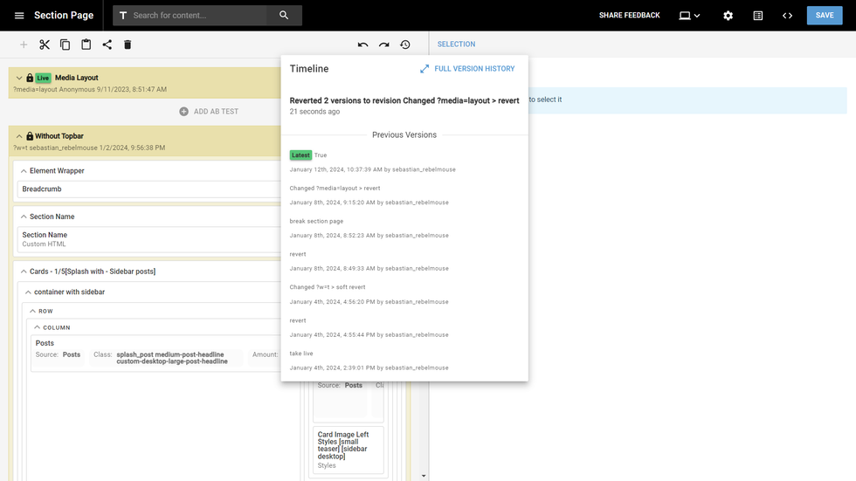The image size is (856, 481).
Task: Open the code view brackets icon
Action: coord(787,16)
